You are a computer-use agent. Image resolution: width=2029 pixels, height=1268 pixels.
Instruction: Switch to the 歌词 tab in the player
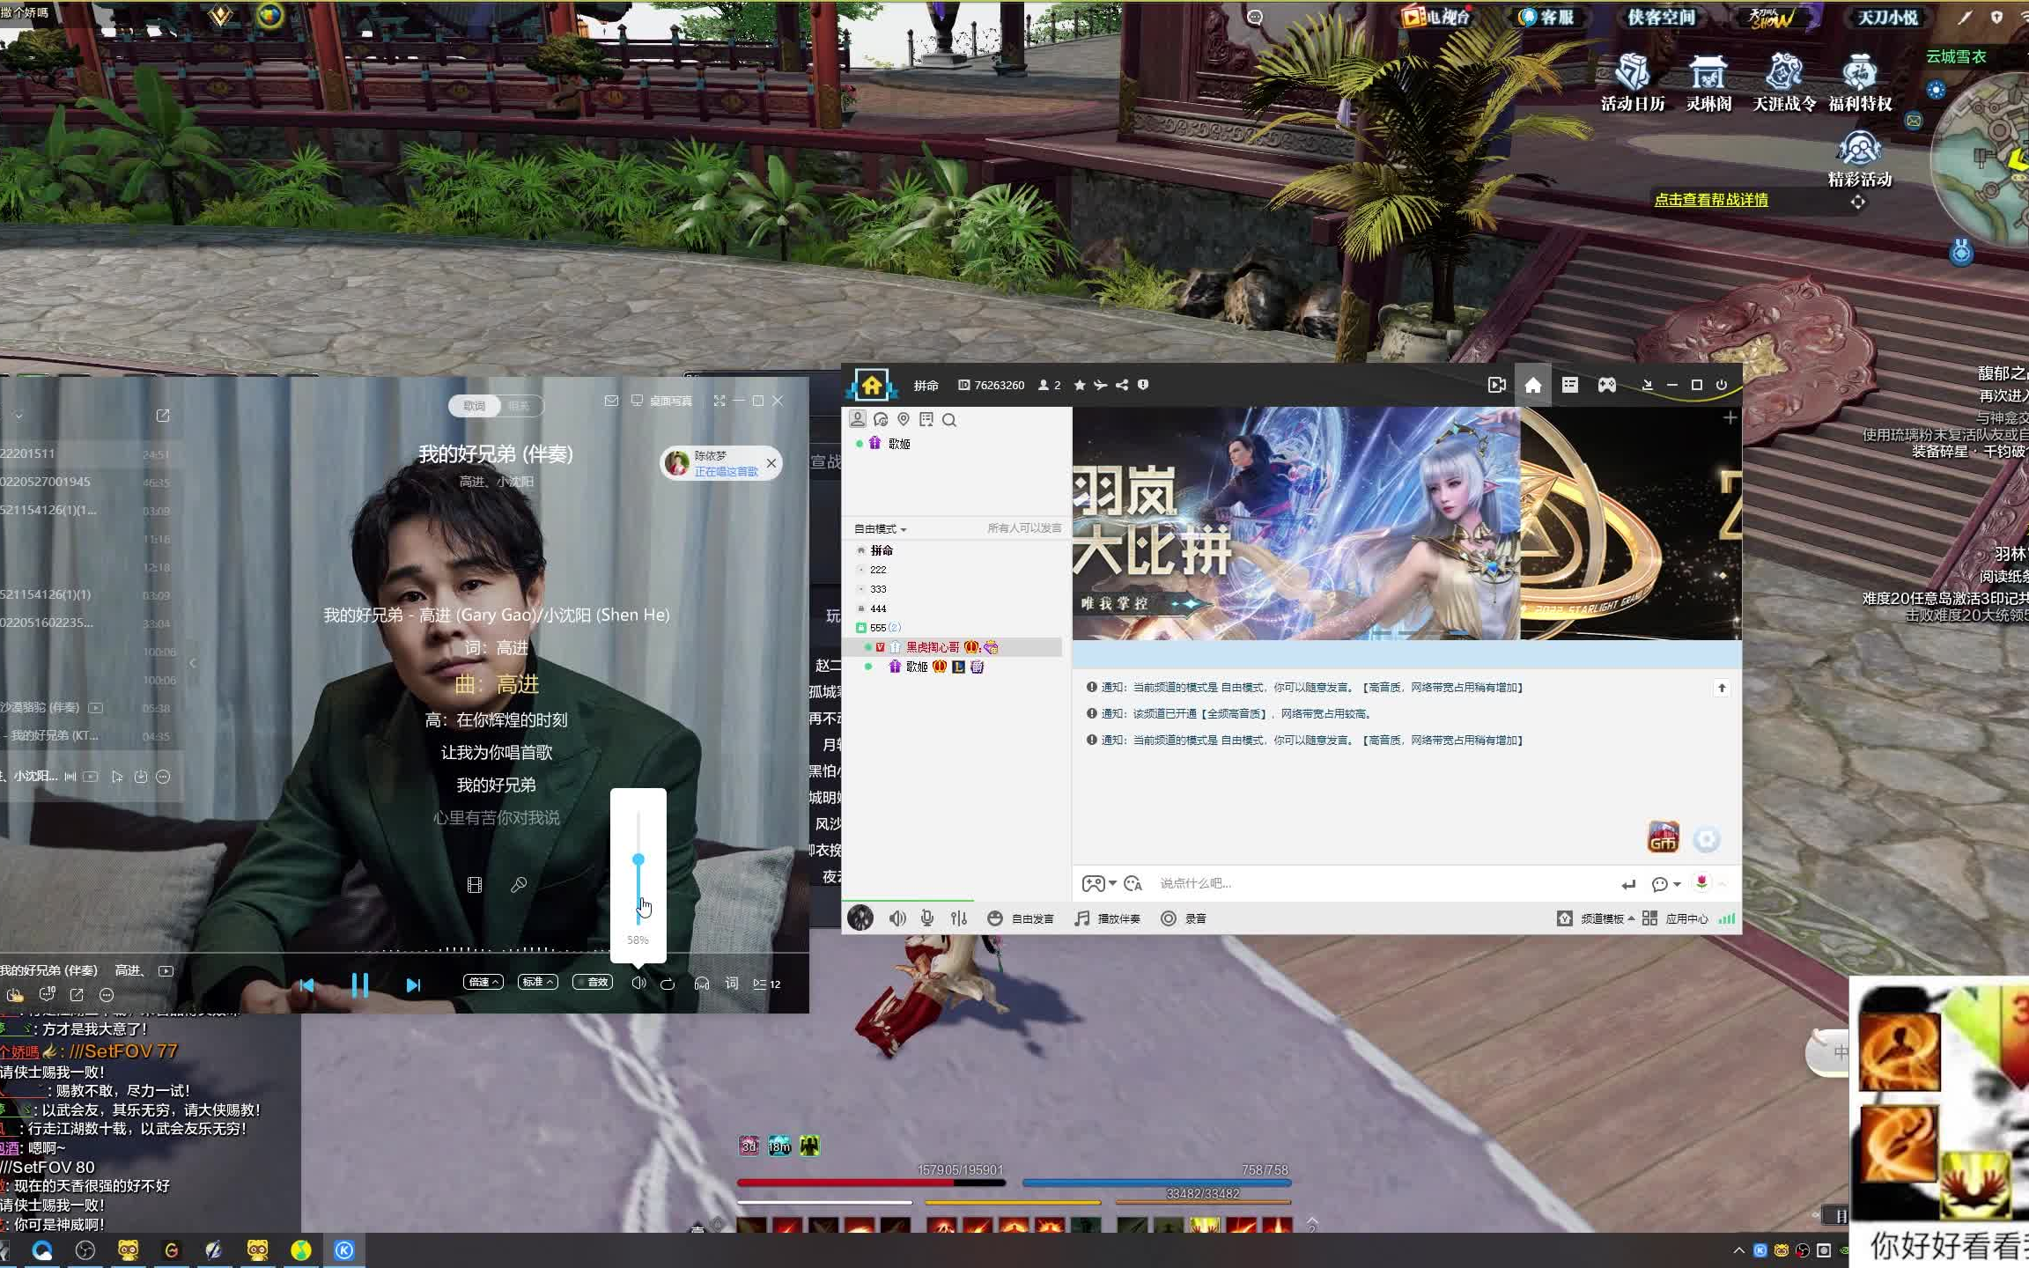pos(475,406)
